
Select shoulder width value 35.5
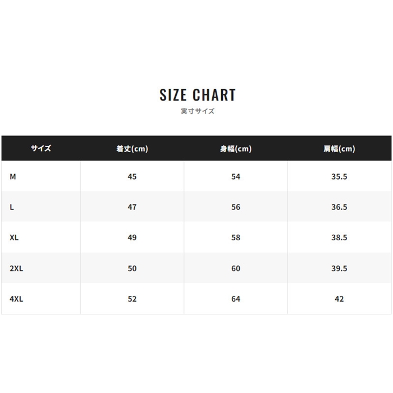tap(339, 176)
